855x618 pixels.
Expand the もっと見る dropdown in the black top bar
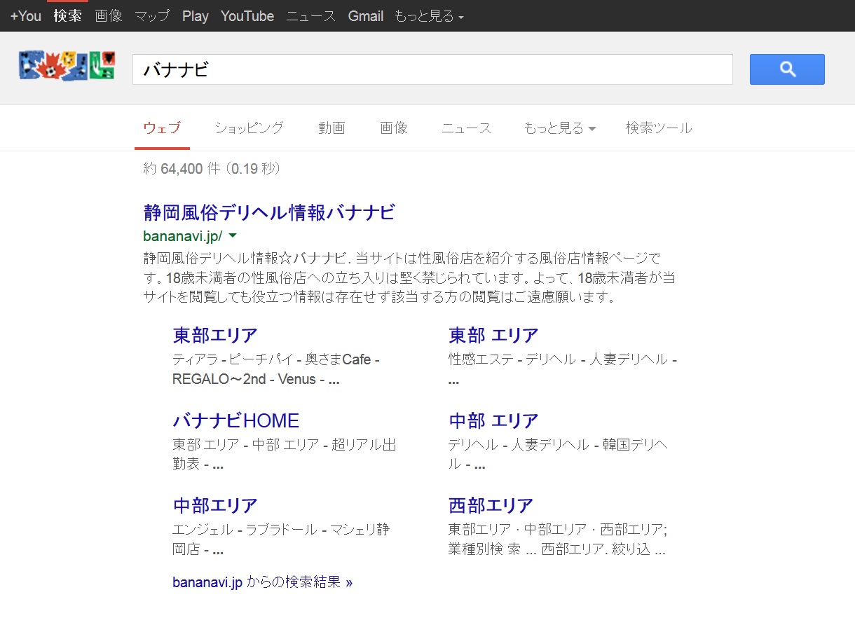pyautogui.click(x=429, y=15)
